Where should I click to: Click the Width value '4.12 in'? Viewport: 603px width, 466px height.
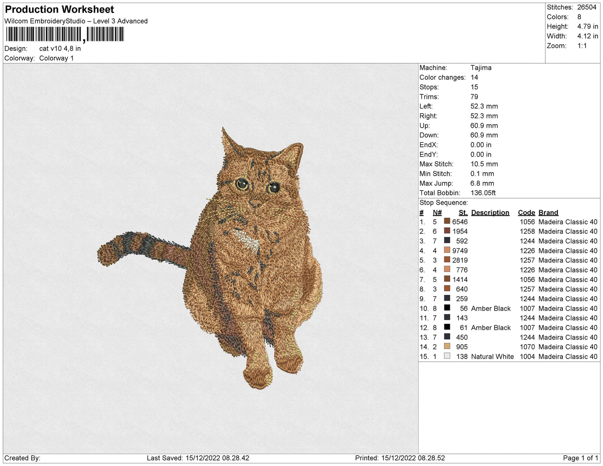point(588,36)
